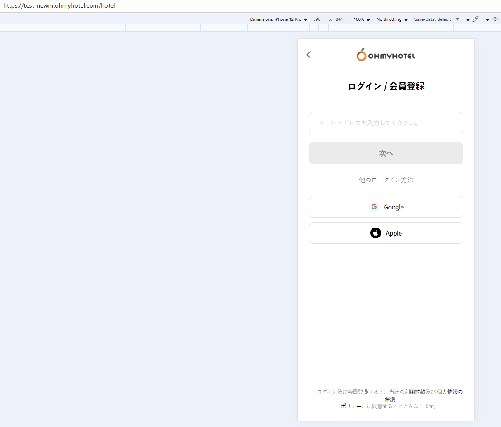Open the No throttling dropdown
This screenshot has height=427, width=501.
392,19
